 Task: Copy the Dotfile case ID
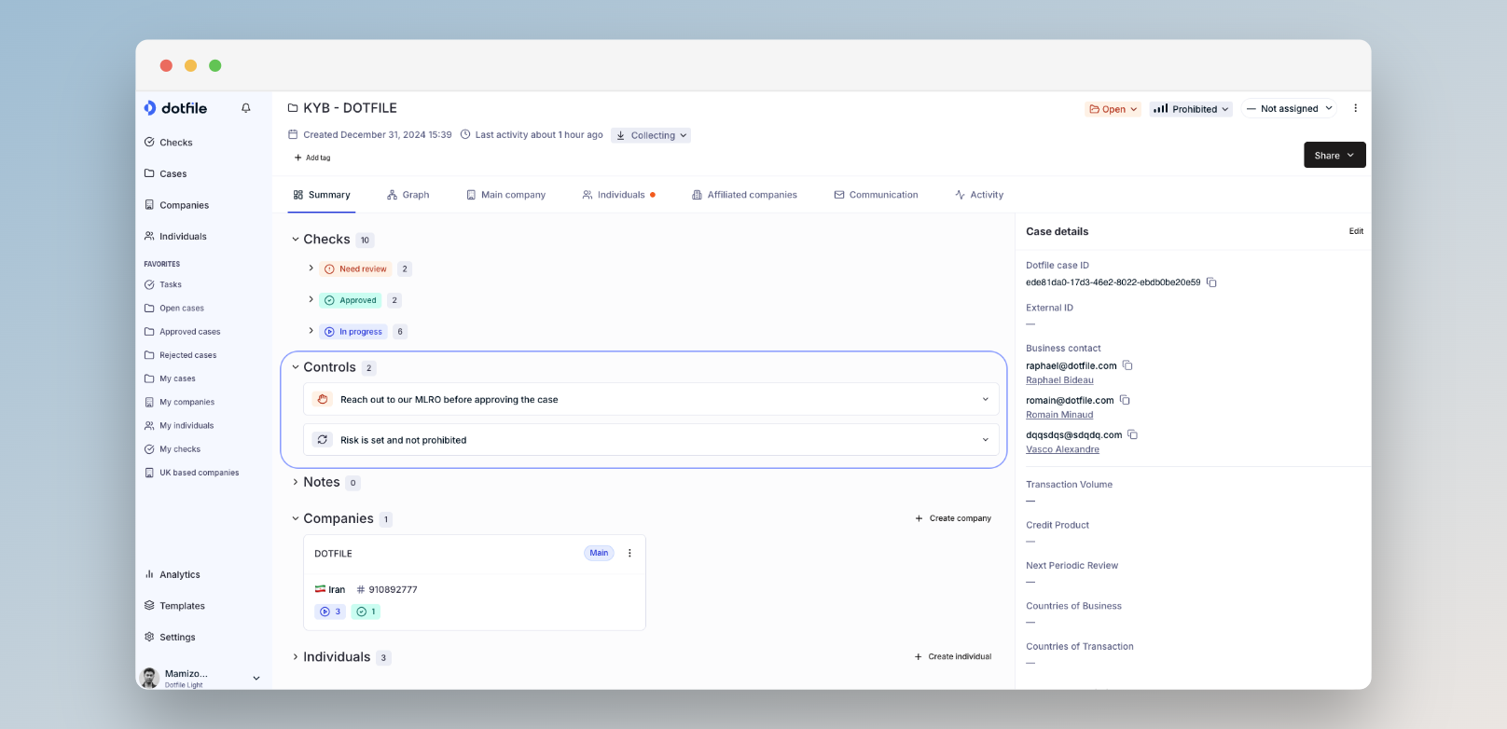pyautogui.click(x=1211, y=282)
